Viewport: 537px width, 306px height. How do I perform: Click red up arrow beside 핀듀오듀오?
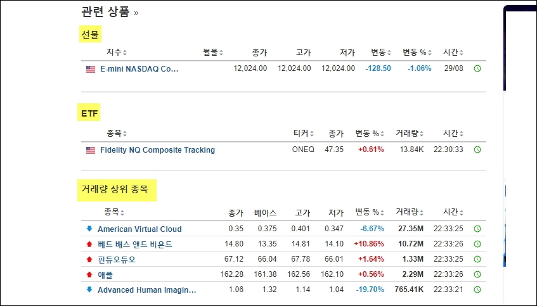[x=89, y=259]
